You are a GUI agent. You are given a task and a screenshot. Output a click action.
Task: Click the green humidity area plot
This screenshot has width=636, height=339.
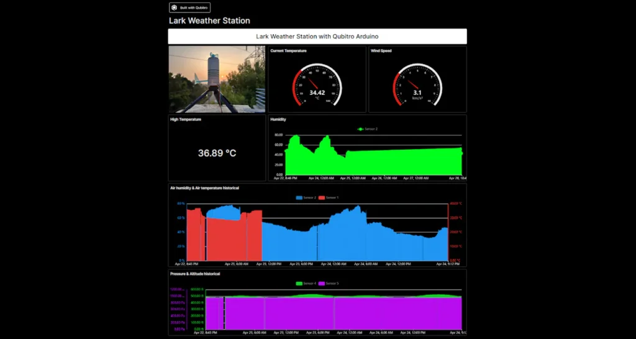click(x=373, y=162)
